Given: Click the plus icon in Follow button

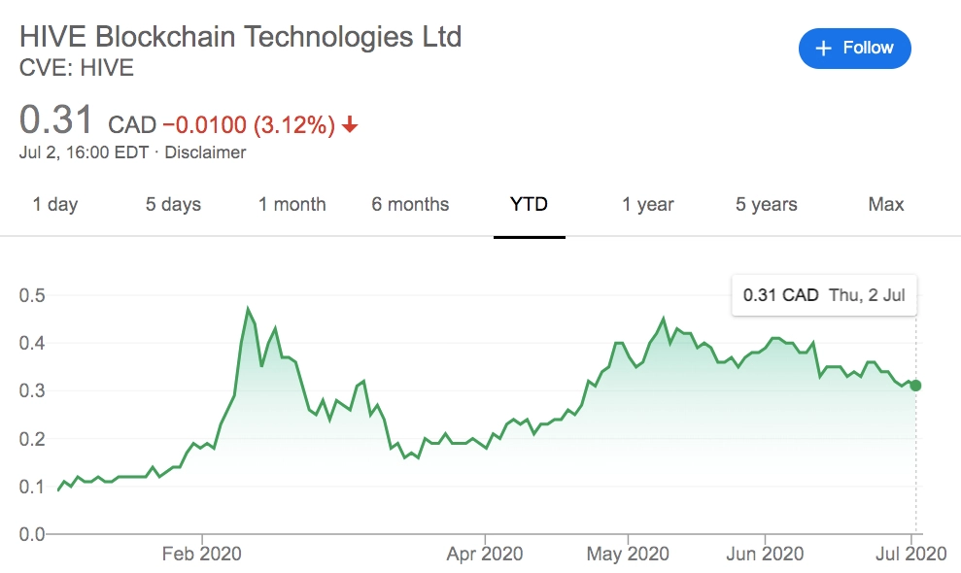Looking at the screenshot, I should tap(824, 49).
